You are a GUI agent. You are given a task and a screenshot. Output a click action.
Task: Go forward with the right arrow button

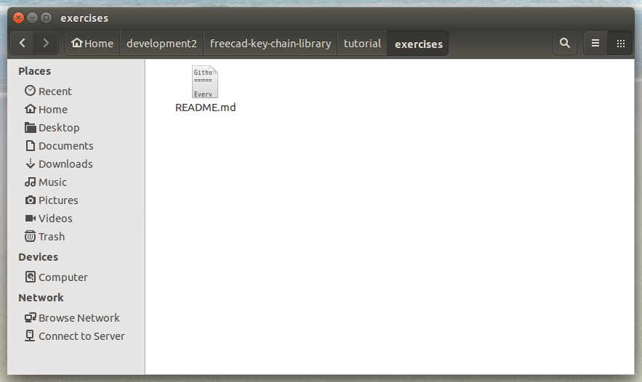pos(46,43)
